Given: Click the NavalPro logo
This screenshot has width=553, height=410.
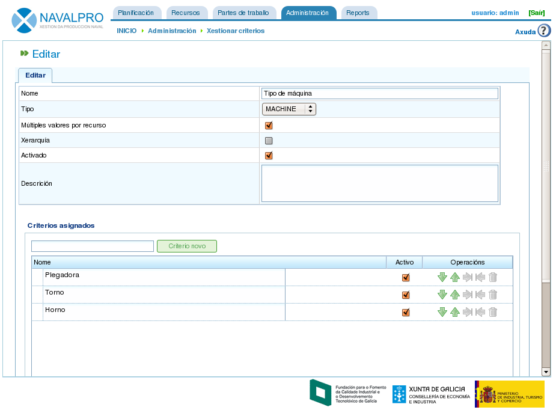Looking at the screenshot, I should 57,20.
